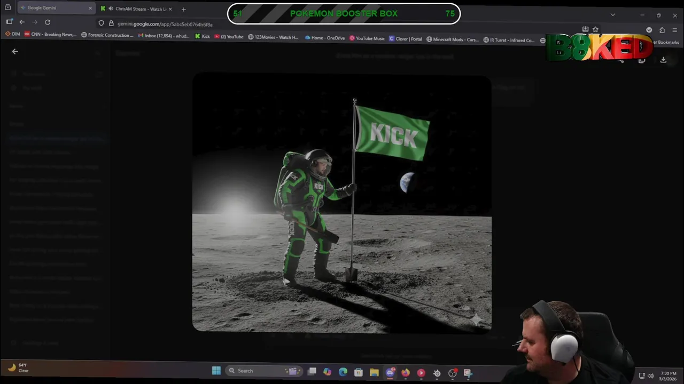Click the site security padlock icon
The width and height of the screenshot is (684, 384).
111,23
